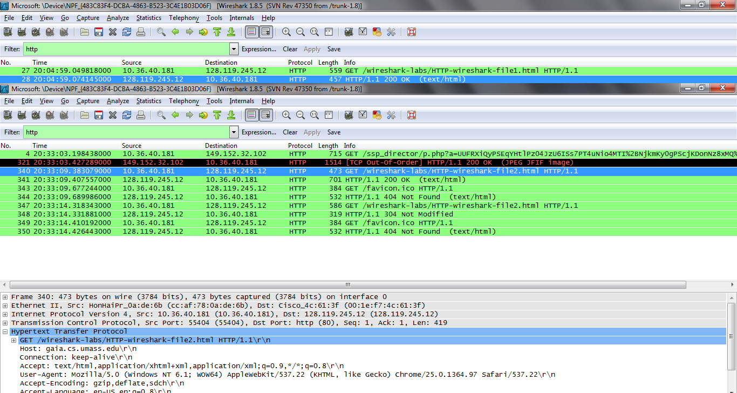
Task: Collapse the Hypertext Transfer Protocol section
Action: tap(5, 331)
